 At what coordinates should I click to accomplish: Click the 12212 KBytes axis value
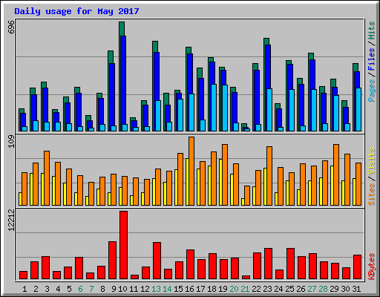11,221
